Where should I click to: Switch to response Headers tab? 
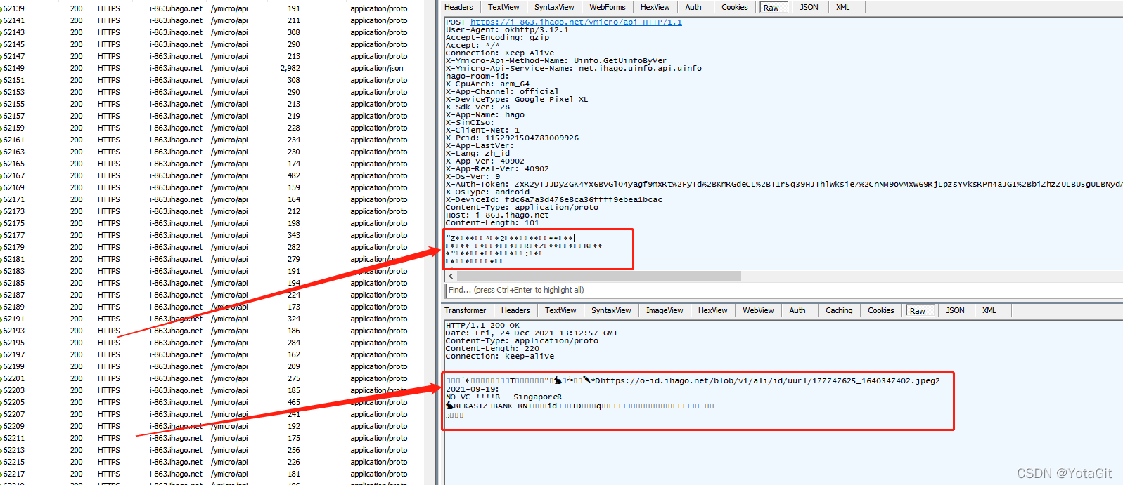(515, 310)
